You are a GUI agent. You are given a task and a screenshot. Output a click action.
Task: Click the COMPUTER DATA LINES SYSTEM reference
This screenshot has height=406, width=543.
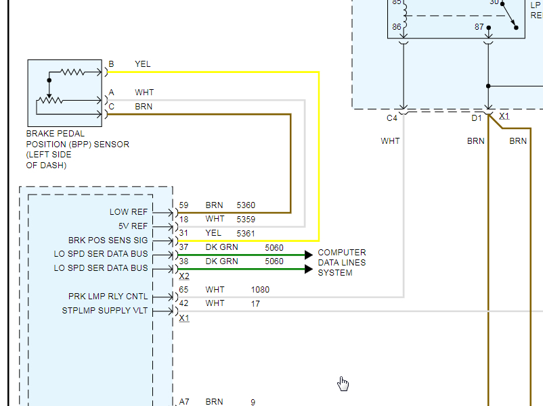tap(342, 263)
